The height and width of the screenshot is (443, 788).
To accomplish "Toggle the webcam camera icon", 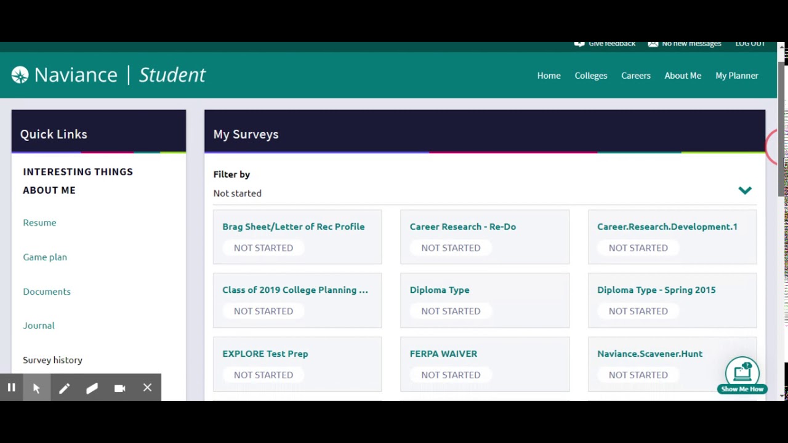I will pos(119,388).
